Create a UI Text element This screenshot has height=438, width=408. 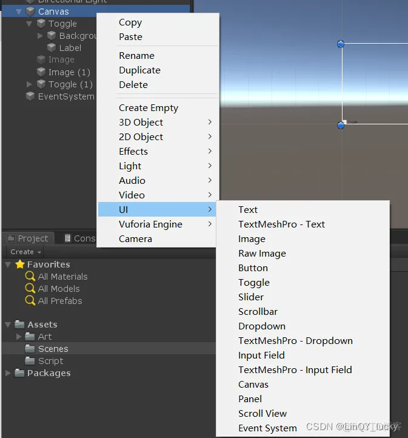pyautogui.click(x=303, y=209)
